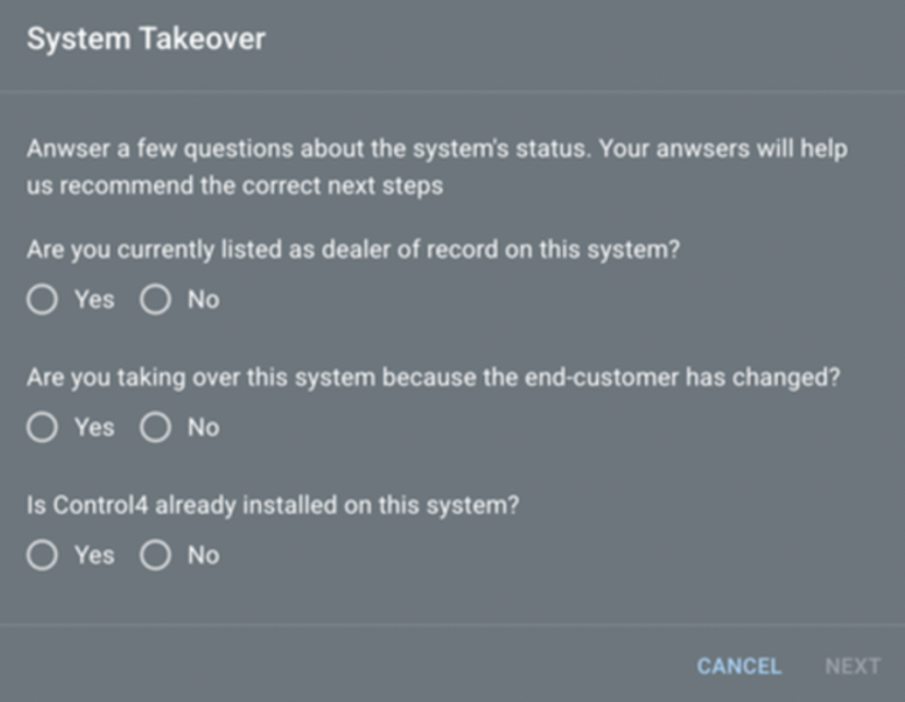Mark Yes radio for Control4 already installed
Screen dimensions: 905x702
click(x=42, y=555)
